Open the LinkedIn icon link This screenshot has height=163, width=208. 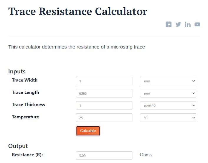188,24
